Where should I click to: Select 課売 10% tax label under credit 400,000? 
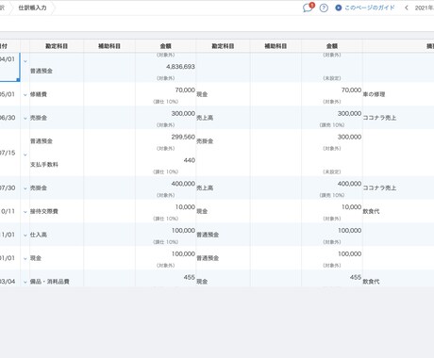click(332, 195)
